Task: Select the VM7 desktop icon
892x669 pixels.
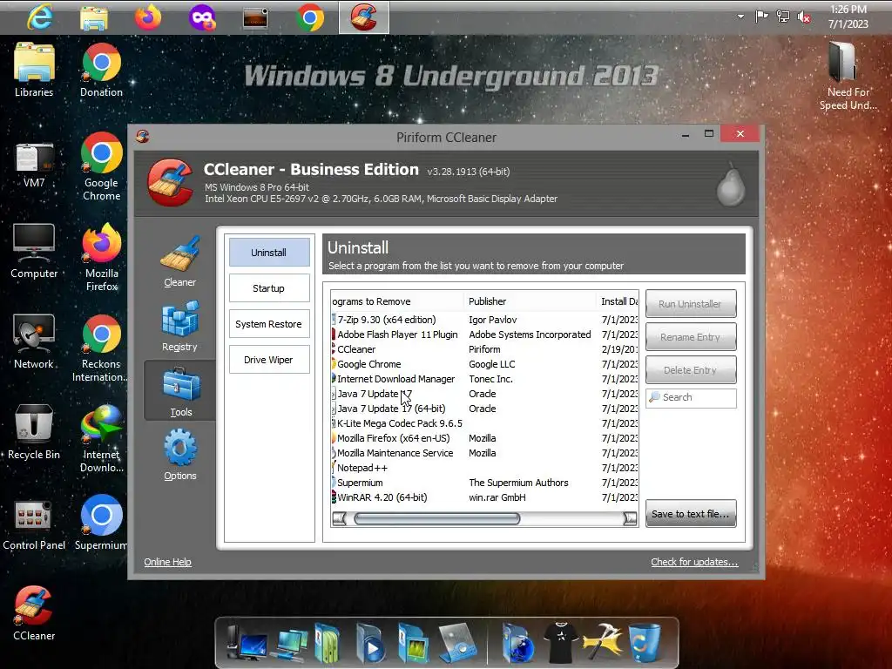Action: click(34, 166)
